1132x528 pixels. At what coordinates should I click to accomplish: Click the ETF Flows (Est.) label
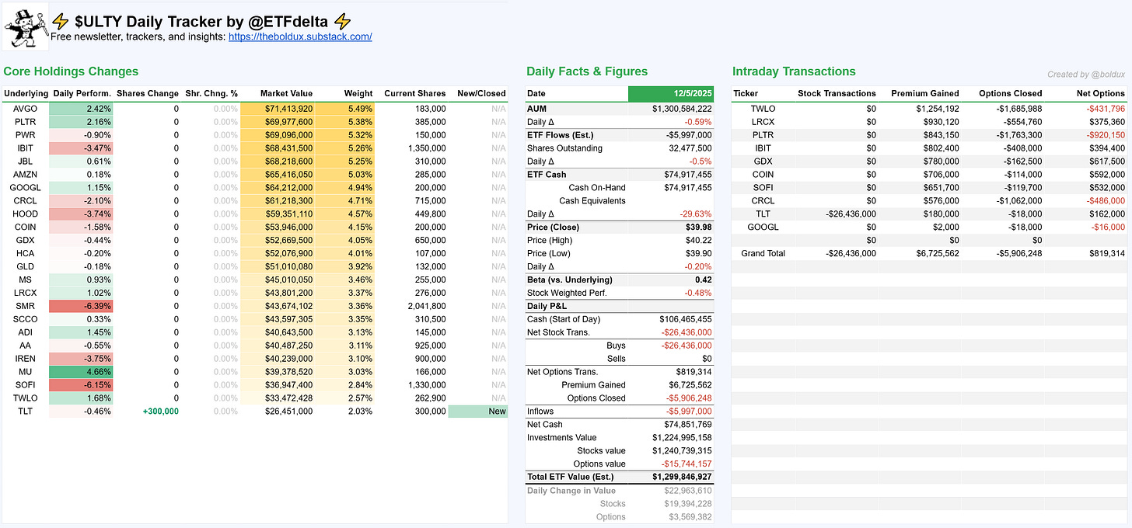click(x=561, y=135)
